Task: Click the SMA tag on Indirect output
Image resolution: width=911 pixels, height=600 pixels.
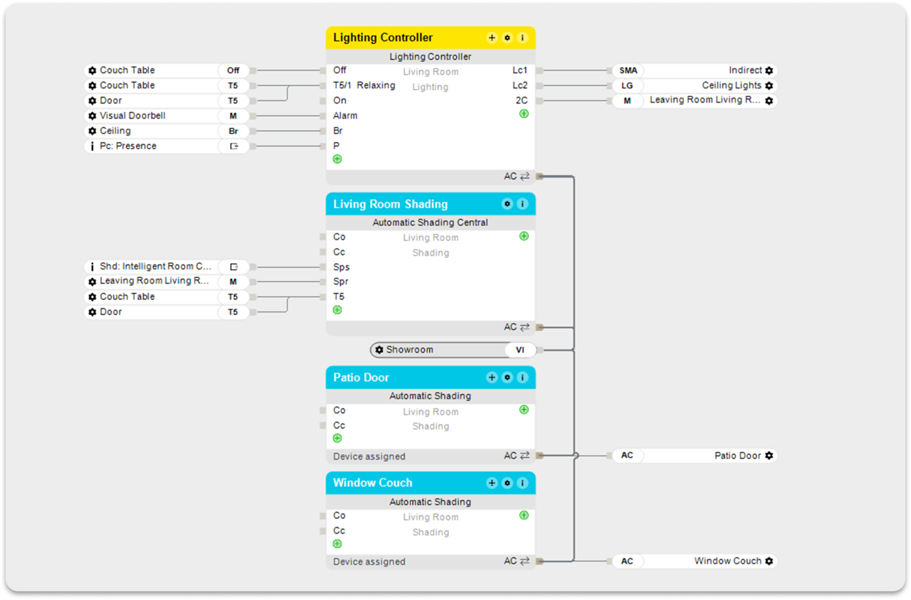Action: [628, 71]
